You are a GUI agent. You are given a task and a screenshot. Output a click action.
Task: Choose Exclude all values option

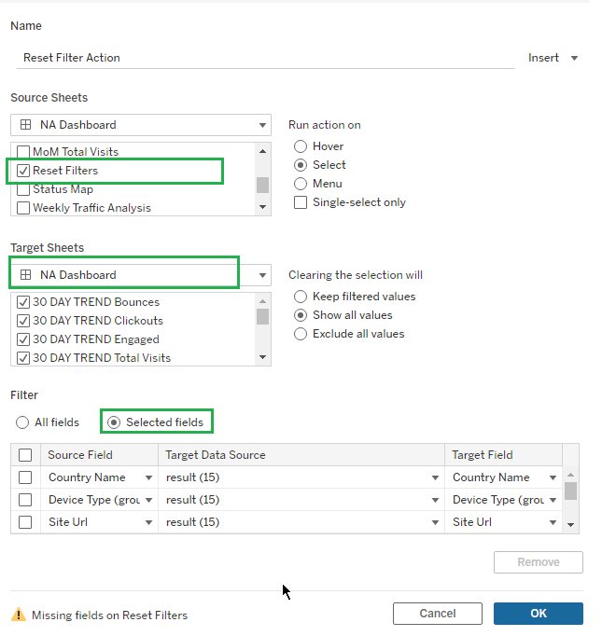[301, 334]
